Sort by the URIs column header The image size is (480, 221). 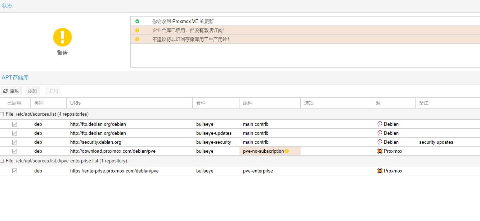pos(129,103)
